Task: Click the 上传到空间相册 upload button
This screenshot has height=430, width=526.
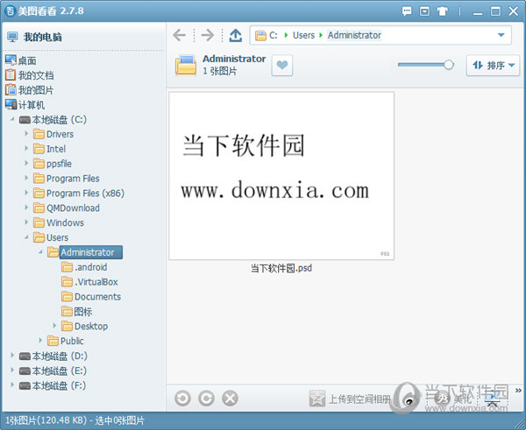Action: [351, 399]
